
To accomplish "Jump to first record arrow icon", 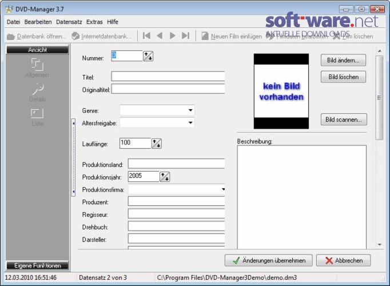I will [146, 36].
